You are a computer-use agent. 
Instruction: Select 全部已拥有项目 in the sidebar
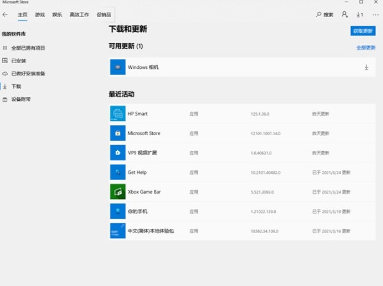point(28,48)
